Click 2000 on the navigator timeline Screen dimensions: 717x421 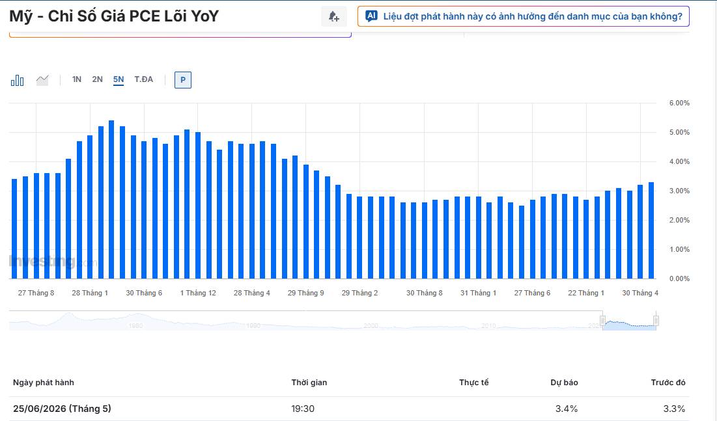click(371, 326)
